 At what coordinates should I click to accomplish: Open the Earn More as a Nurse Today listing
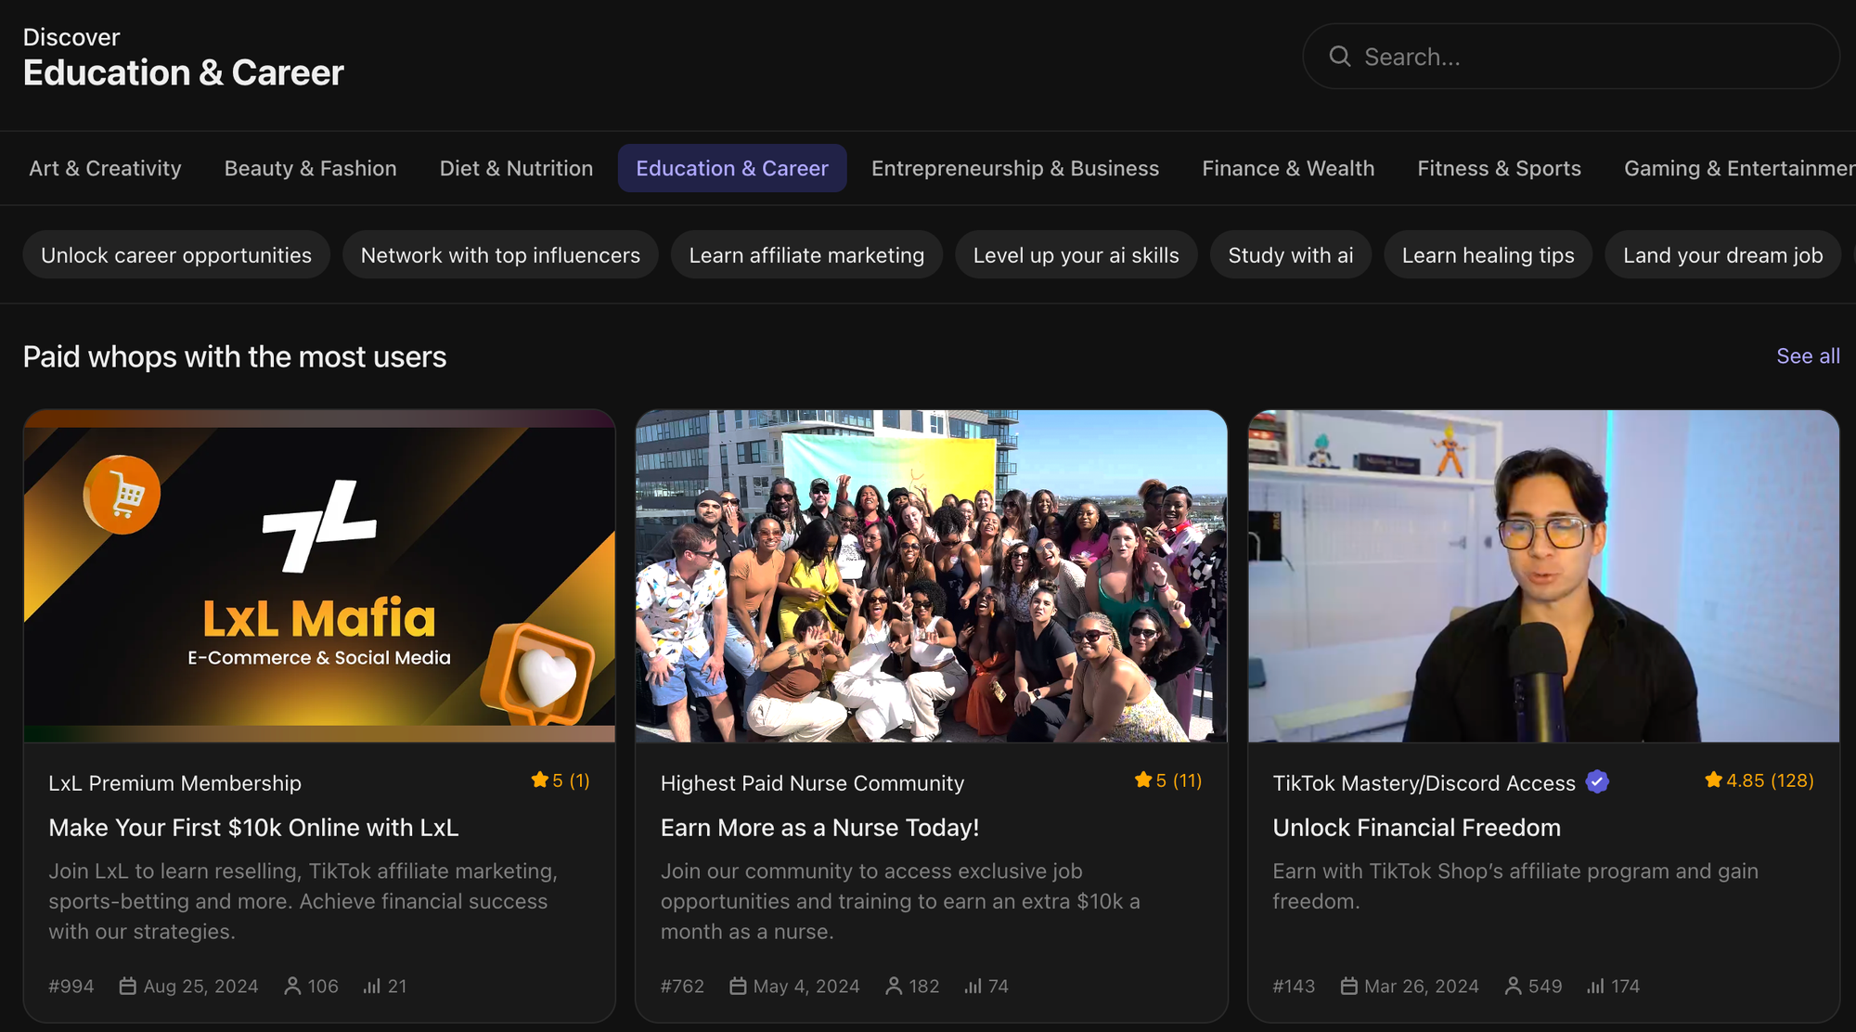(819, 828)
